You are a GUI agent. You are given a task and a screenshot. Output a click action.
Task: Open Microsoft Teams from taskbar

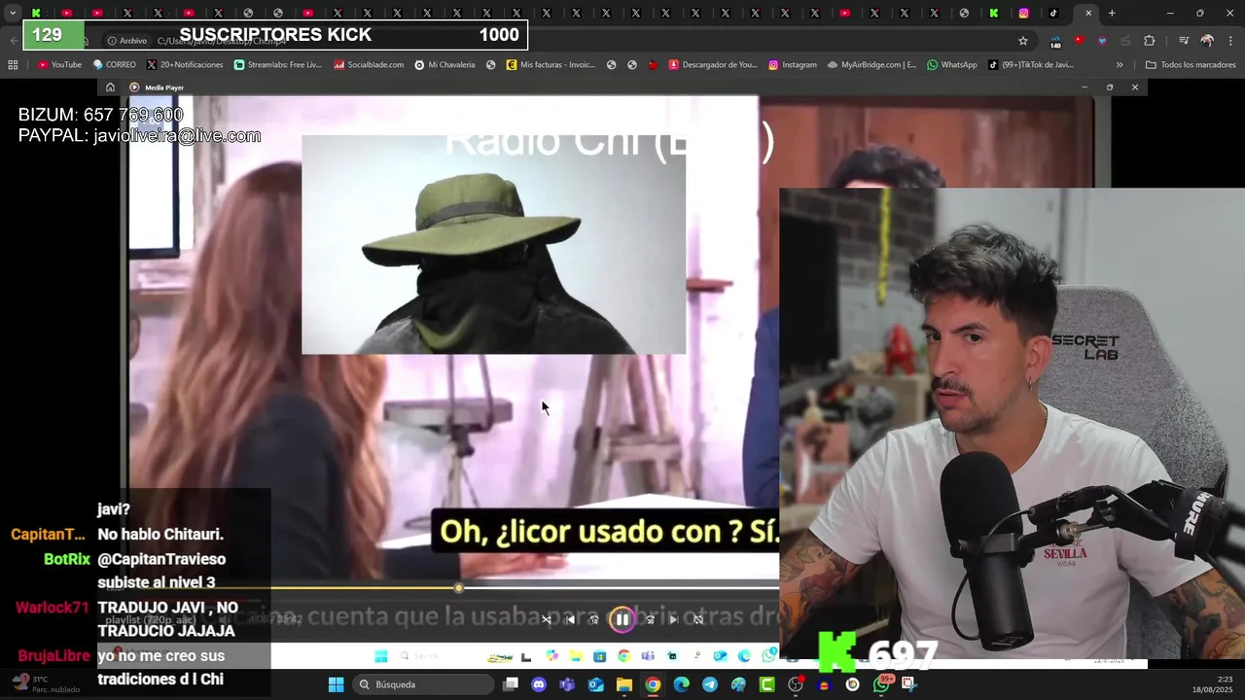point(567,684)
